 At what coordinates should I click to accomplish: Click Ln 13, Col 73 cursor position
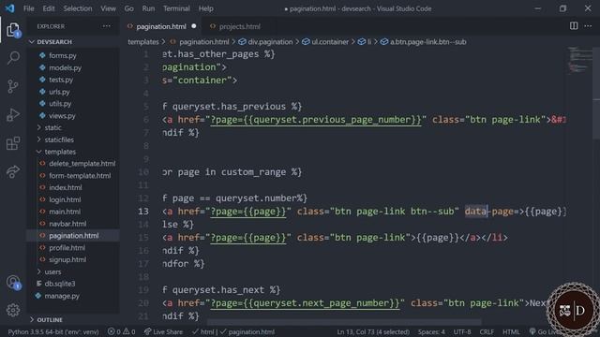pos(373,331)
